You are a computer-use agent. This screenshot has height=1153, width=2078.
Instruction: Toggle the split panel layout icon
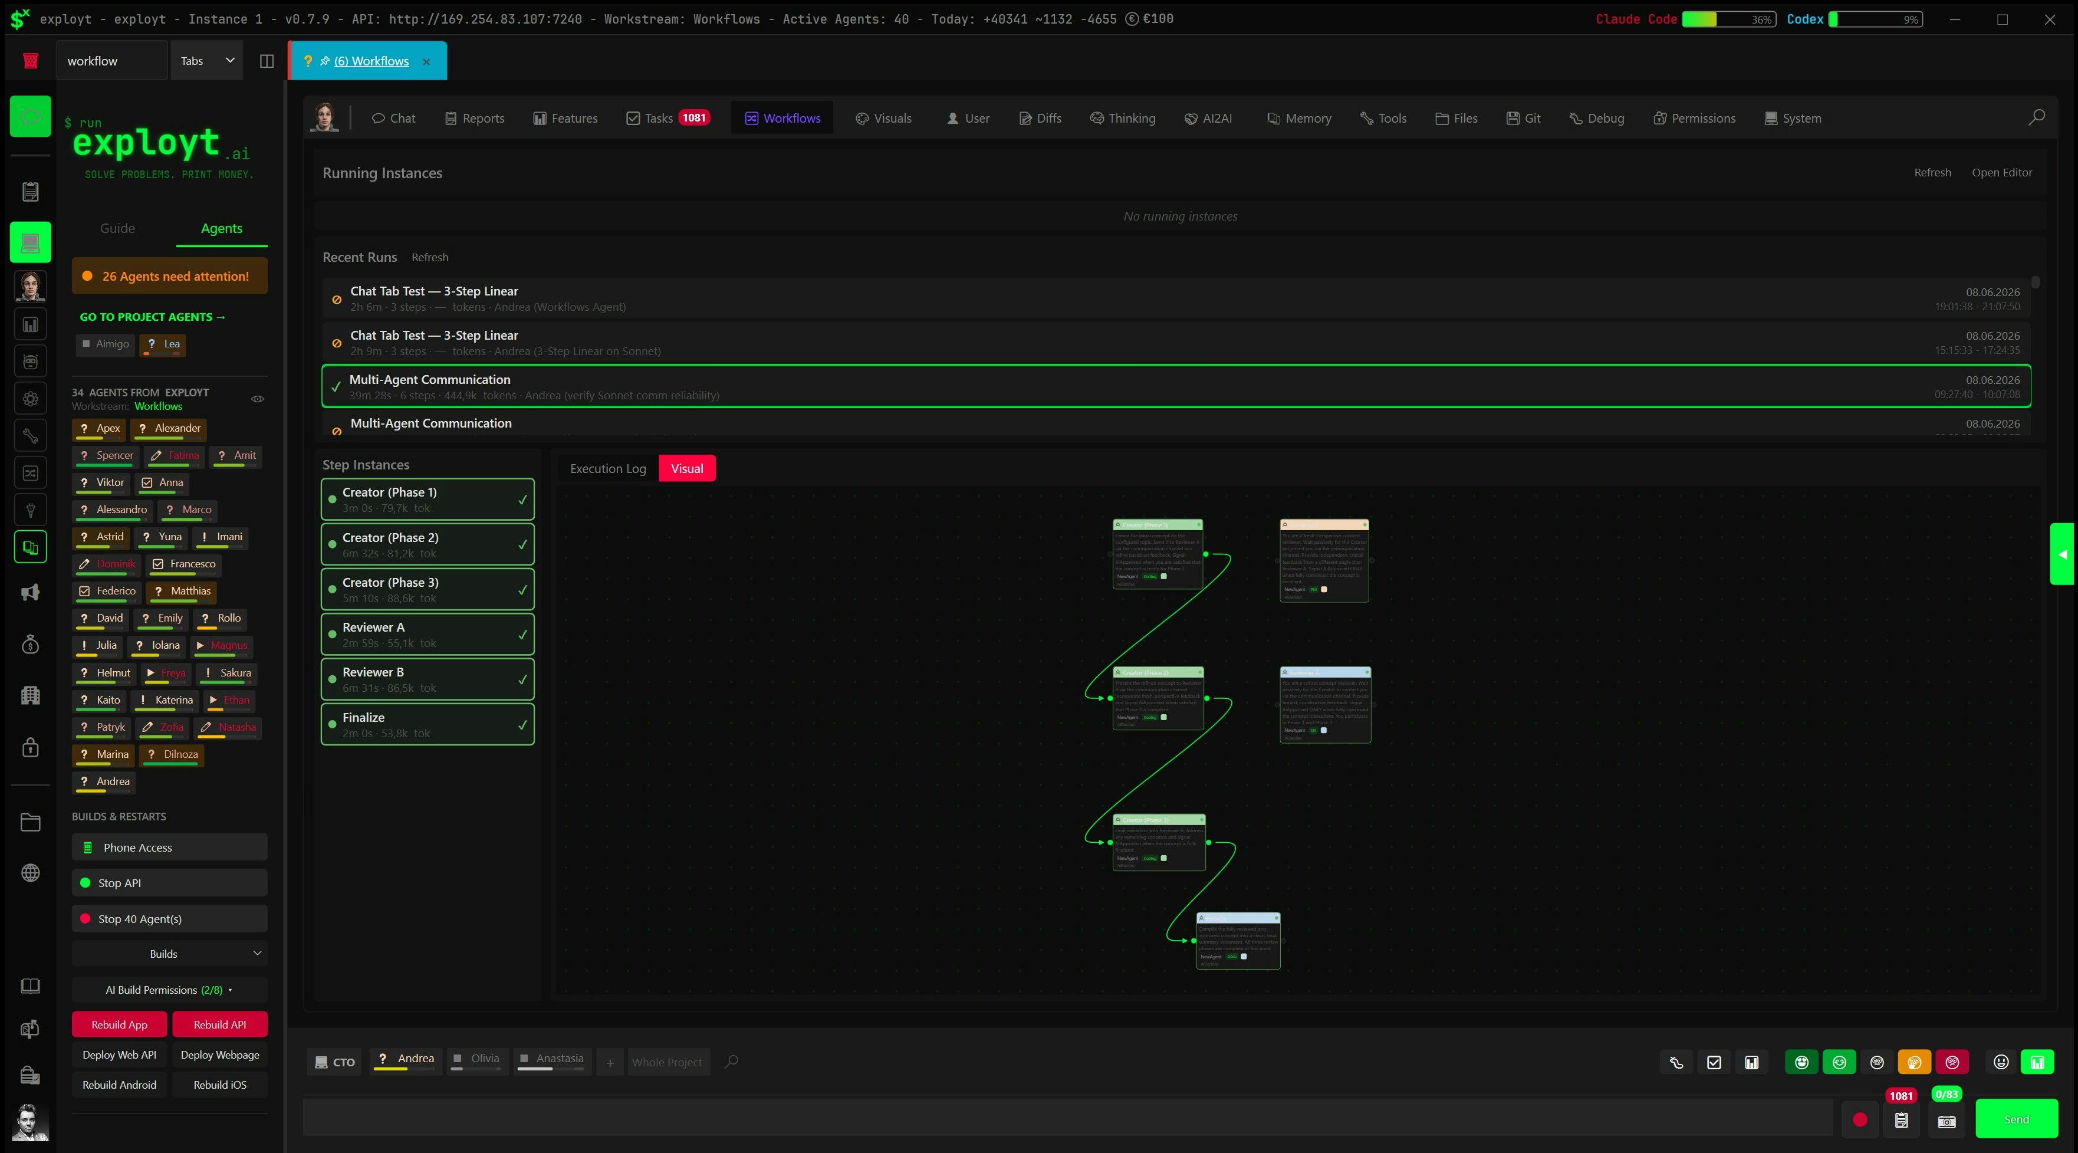(266, 61)
